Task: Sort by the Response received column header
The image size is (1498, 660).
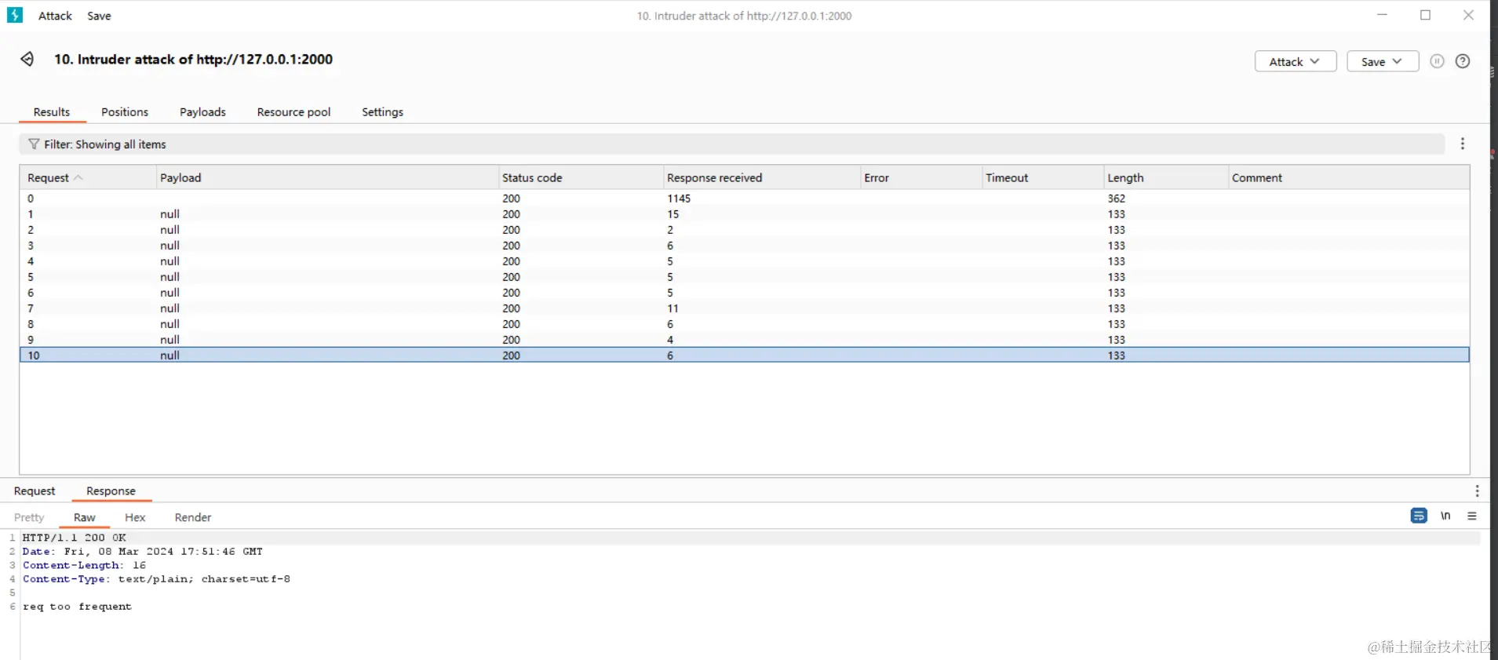Action: tap(761, 178)
